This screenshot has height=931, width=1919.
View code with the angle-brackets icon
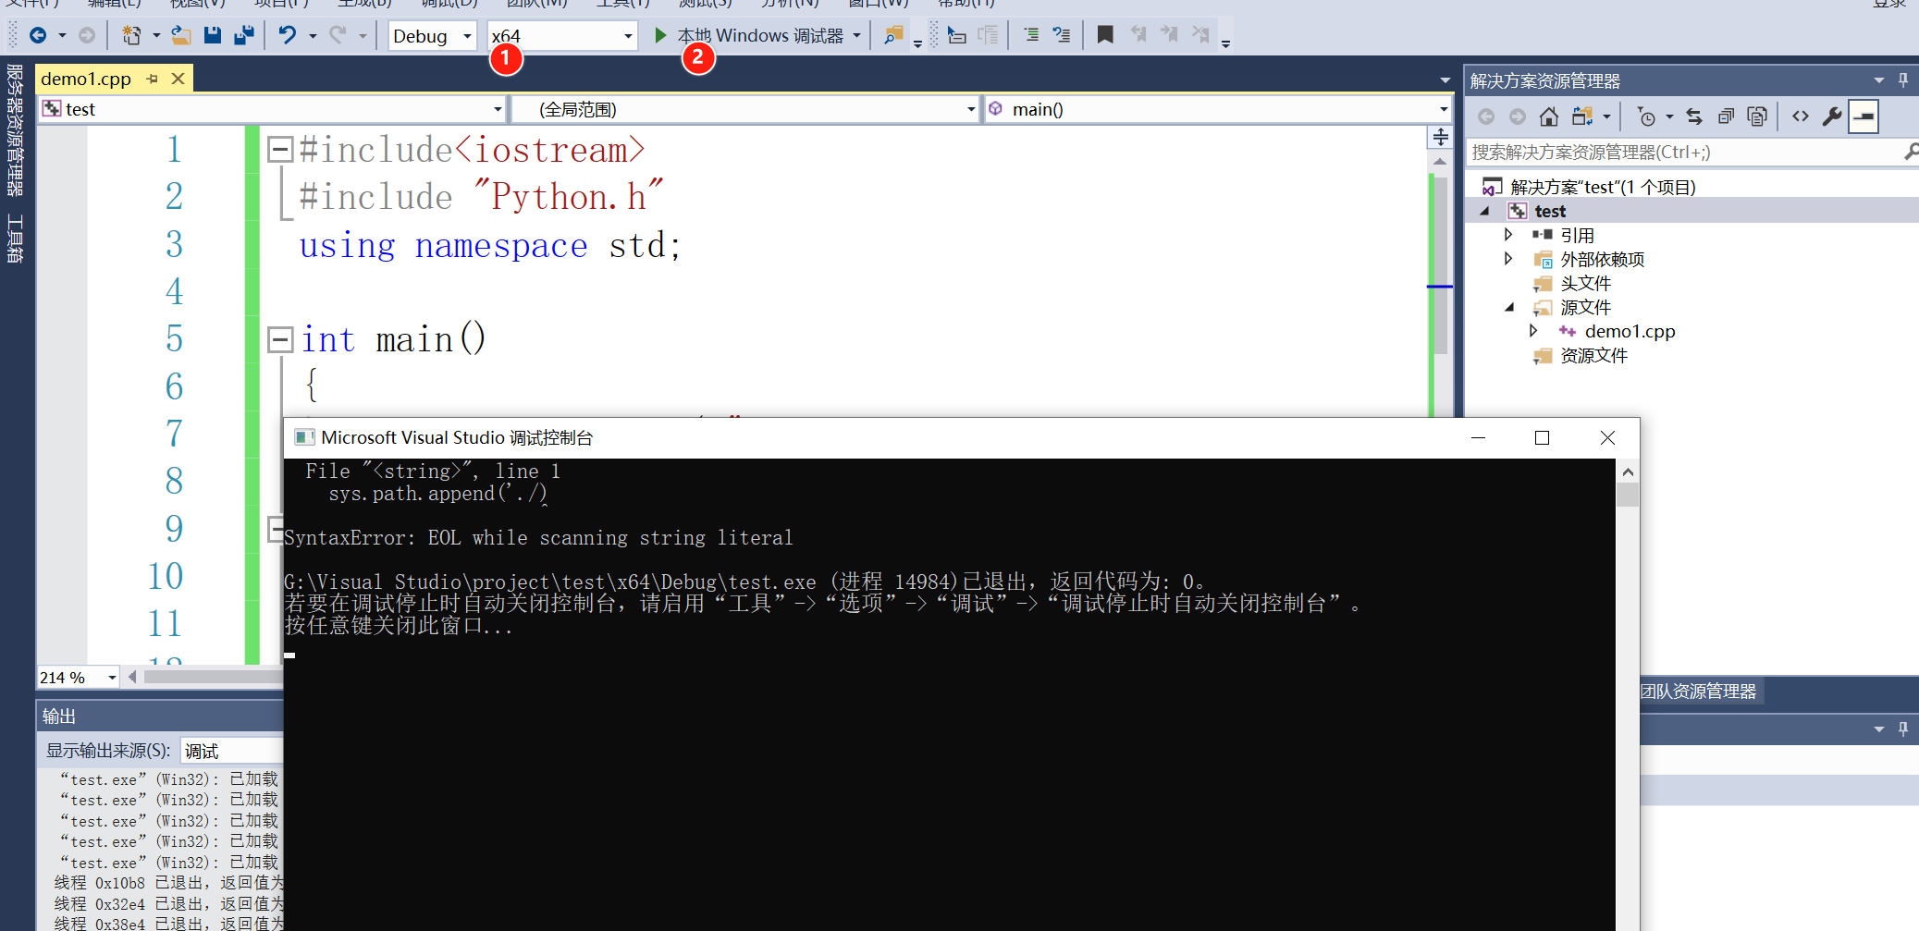[x=1800, y=116]
